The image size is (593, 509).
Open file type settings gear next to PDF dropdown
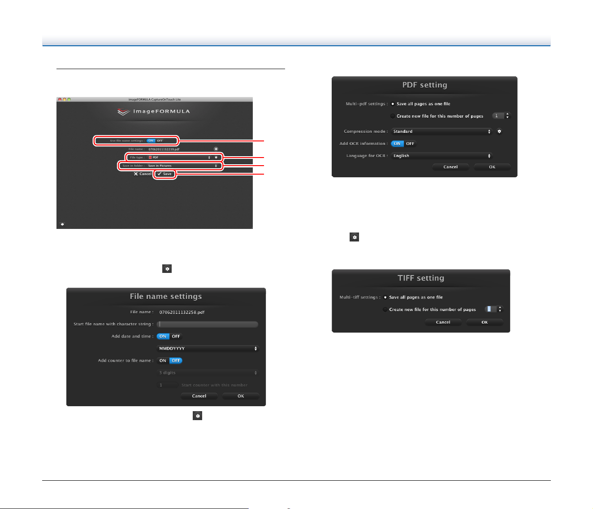tap(216, 158)
